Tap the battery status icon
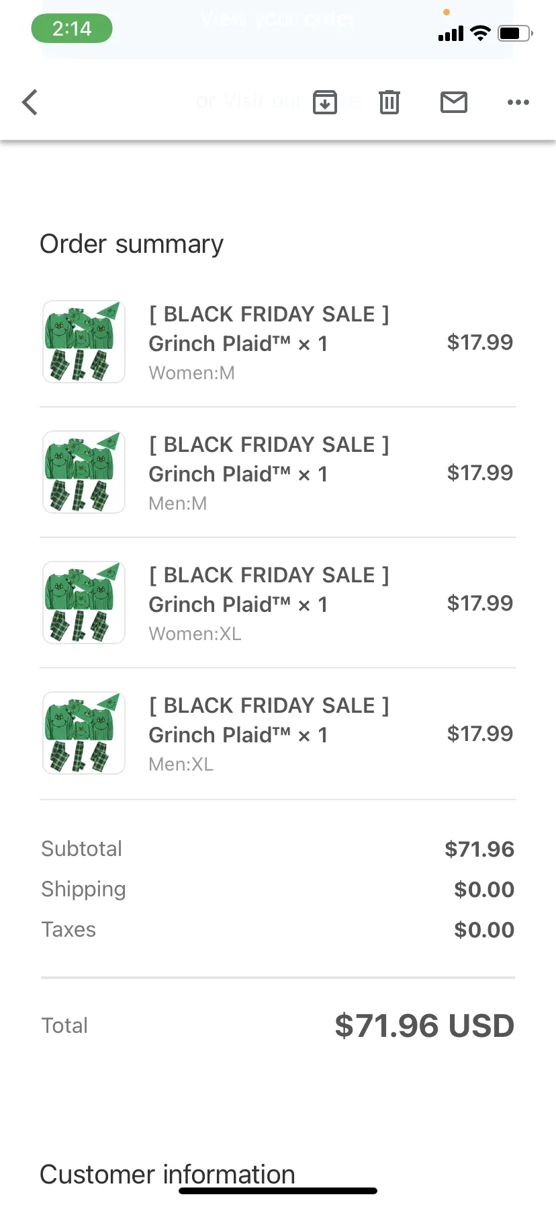The height and width of the screenshot is (1205, 556). tap(515, 33)
